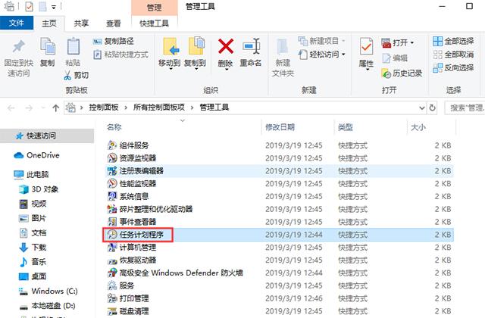Click the Properties checkmark icon
485x318 pixels.
pyautogui.click(x=367, y=47)
